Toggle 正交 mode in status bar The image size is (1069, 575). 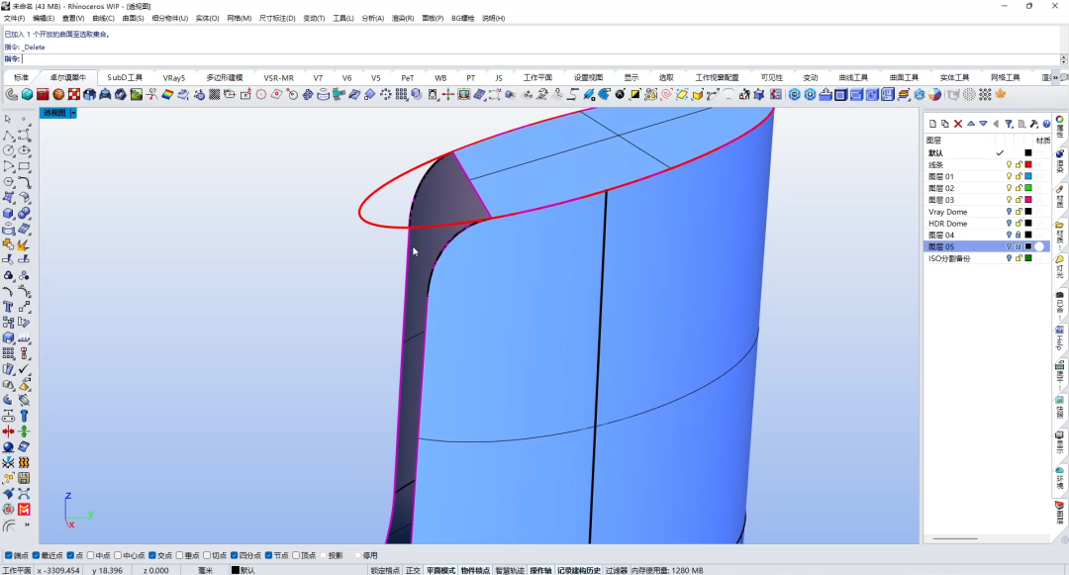(413, 570)
